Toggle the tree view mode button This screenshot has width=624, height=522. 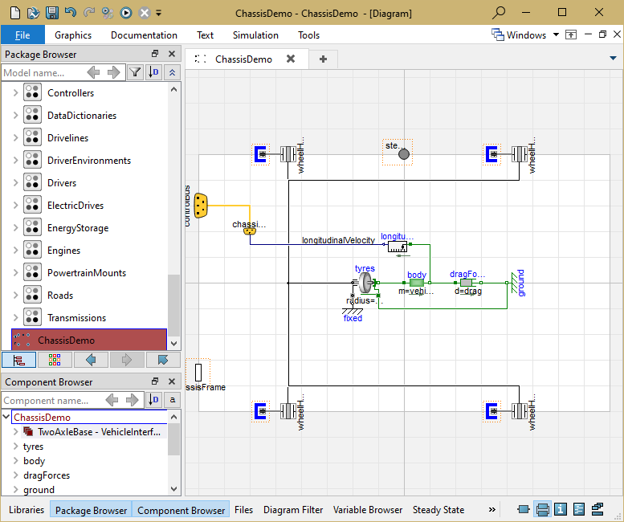tap(18, 359)
